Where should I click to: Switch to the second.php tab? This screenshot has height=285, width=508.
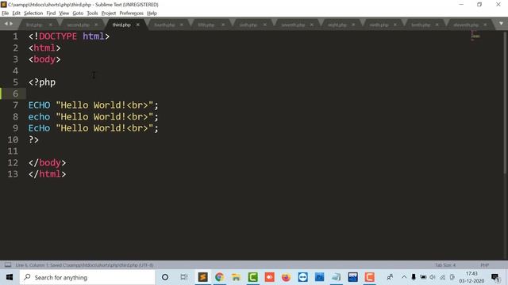pos(78,25)
